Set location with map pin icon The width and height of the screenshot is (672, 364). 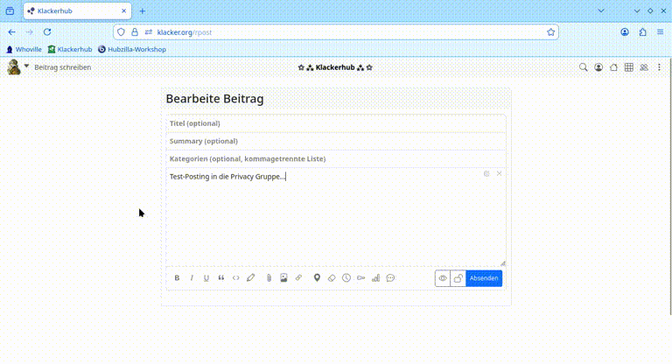click(x=317, y=278)
